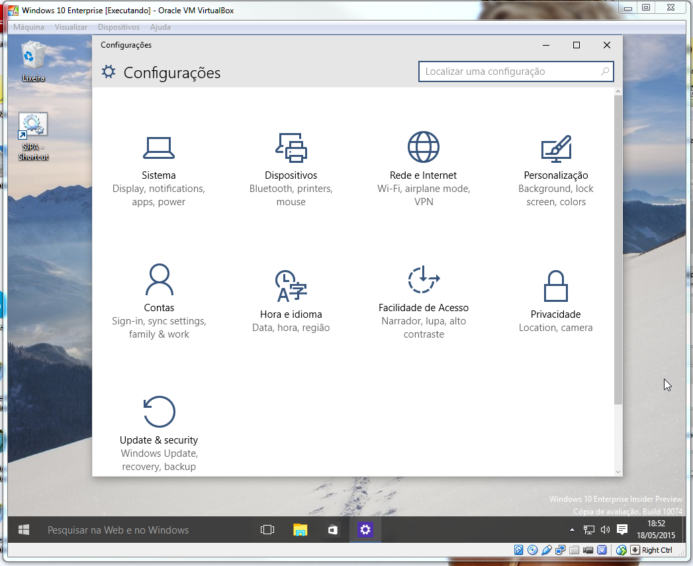This screenshot has height=566, width=693.
Task: Open the Visualizar menu
Action: click(x=71, y=27)
